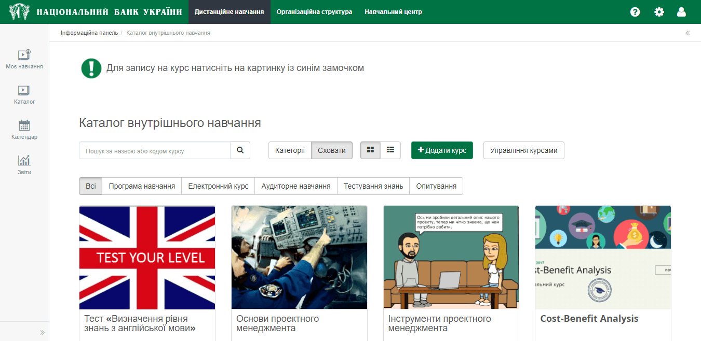Open Організаційна структура top menu

[x=314, y=12]
